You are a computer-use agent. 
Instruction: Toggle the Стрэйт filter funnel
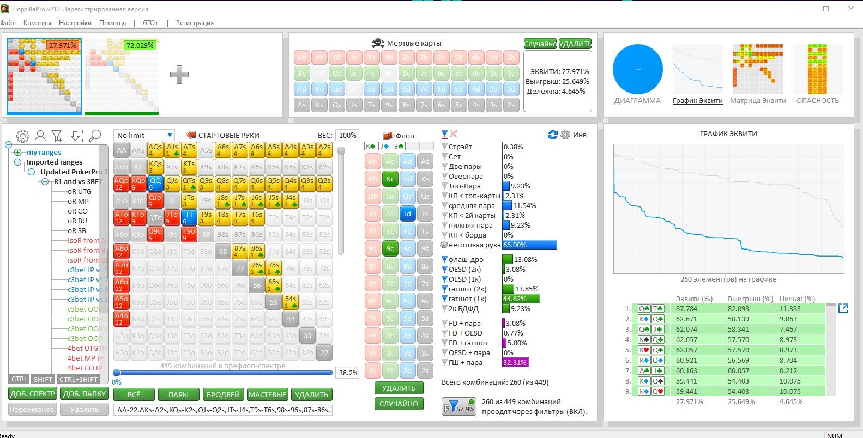444,147
